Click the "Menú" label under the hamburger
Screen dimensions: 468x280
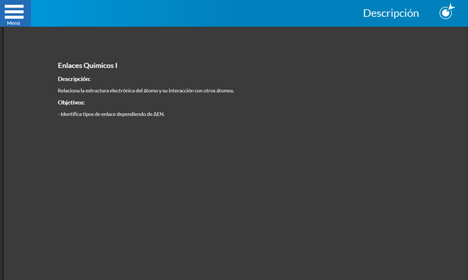(14, 23)
